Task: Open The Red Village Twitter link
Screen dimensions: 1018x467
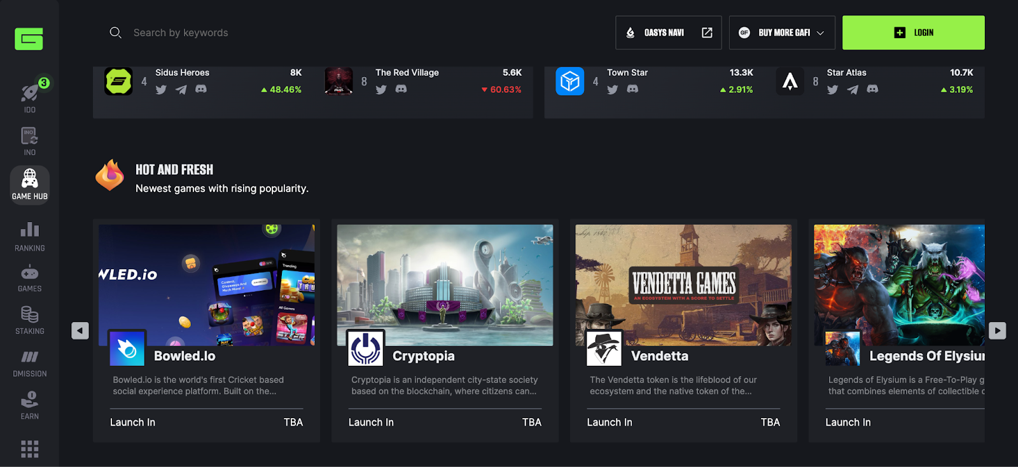Action: coord(381,90)
